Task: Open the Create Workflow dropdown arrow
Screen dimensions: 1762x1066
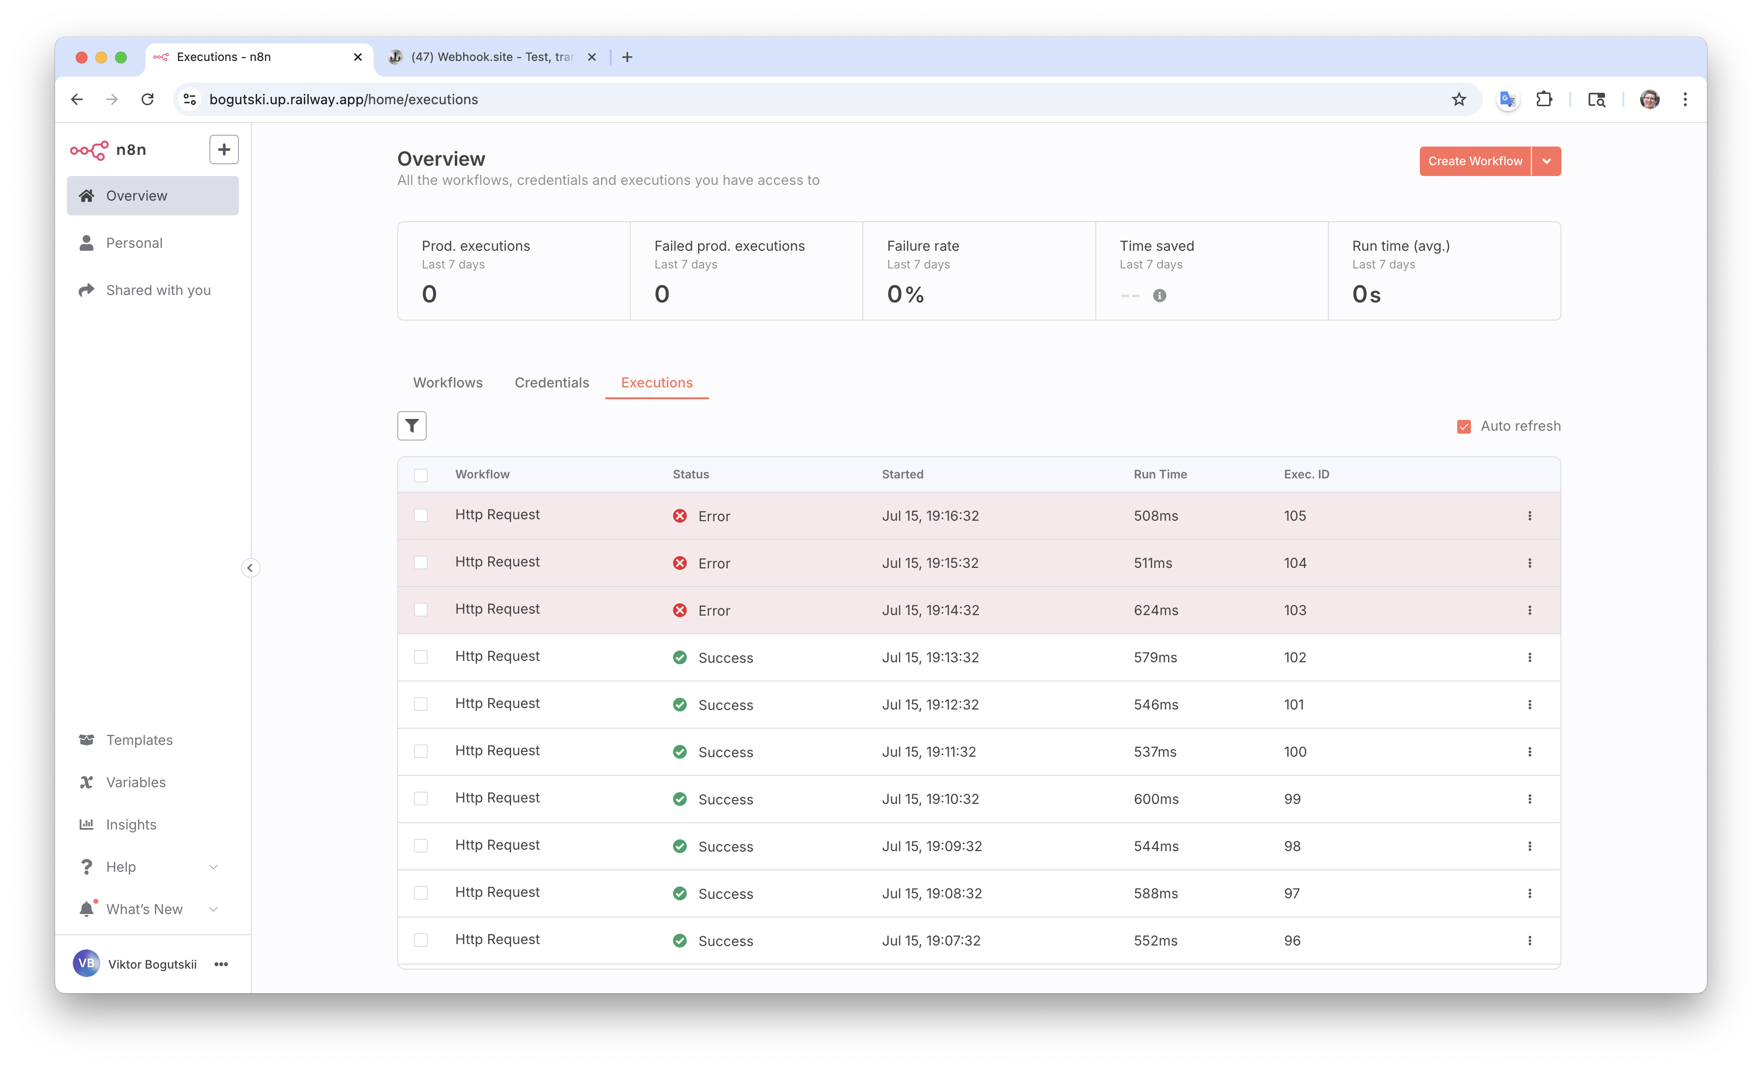Action: [1546, 161]
